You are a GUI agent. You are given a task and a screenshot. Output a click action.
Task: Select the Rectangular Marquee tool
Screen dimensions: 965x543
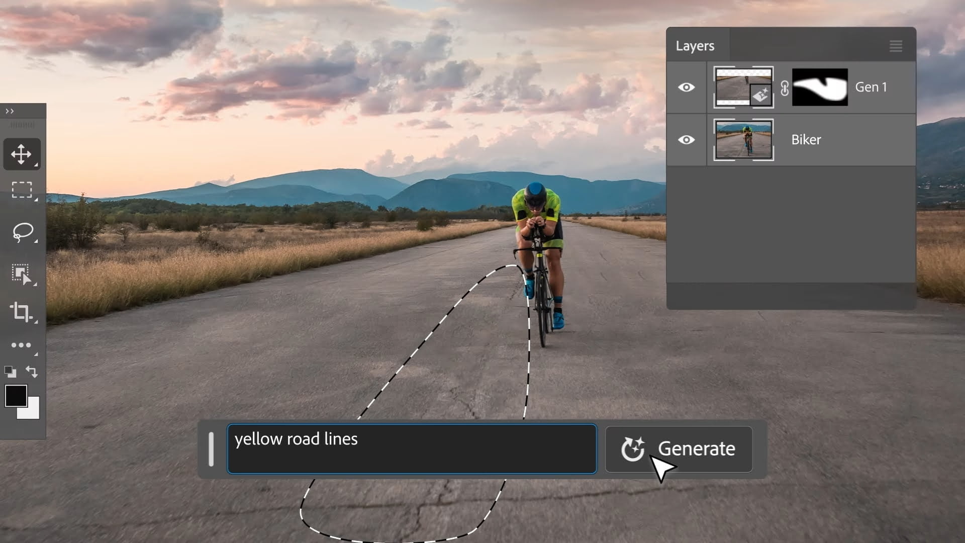22,190
